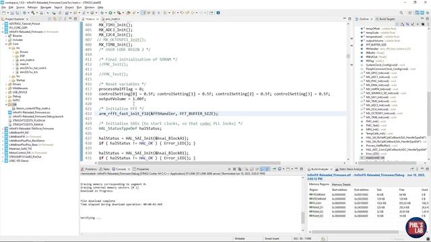The height and width of the screenshot is (242, 431).
Task: Toggle show console on standard error change
Action: tap(267, 169)
